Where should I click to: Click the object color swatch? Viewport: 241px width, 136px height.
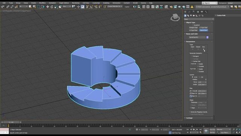coord(207,37)
